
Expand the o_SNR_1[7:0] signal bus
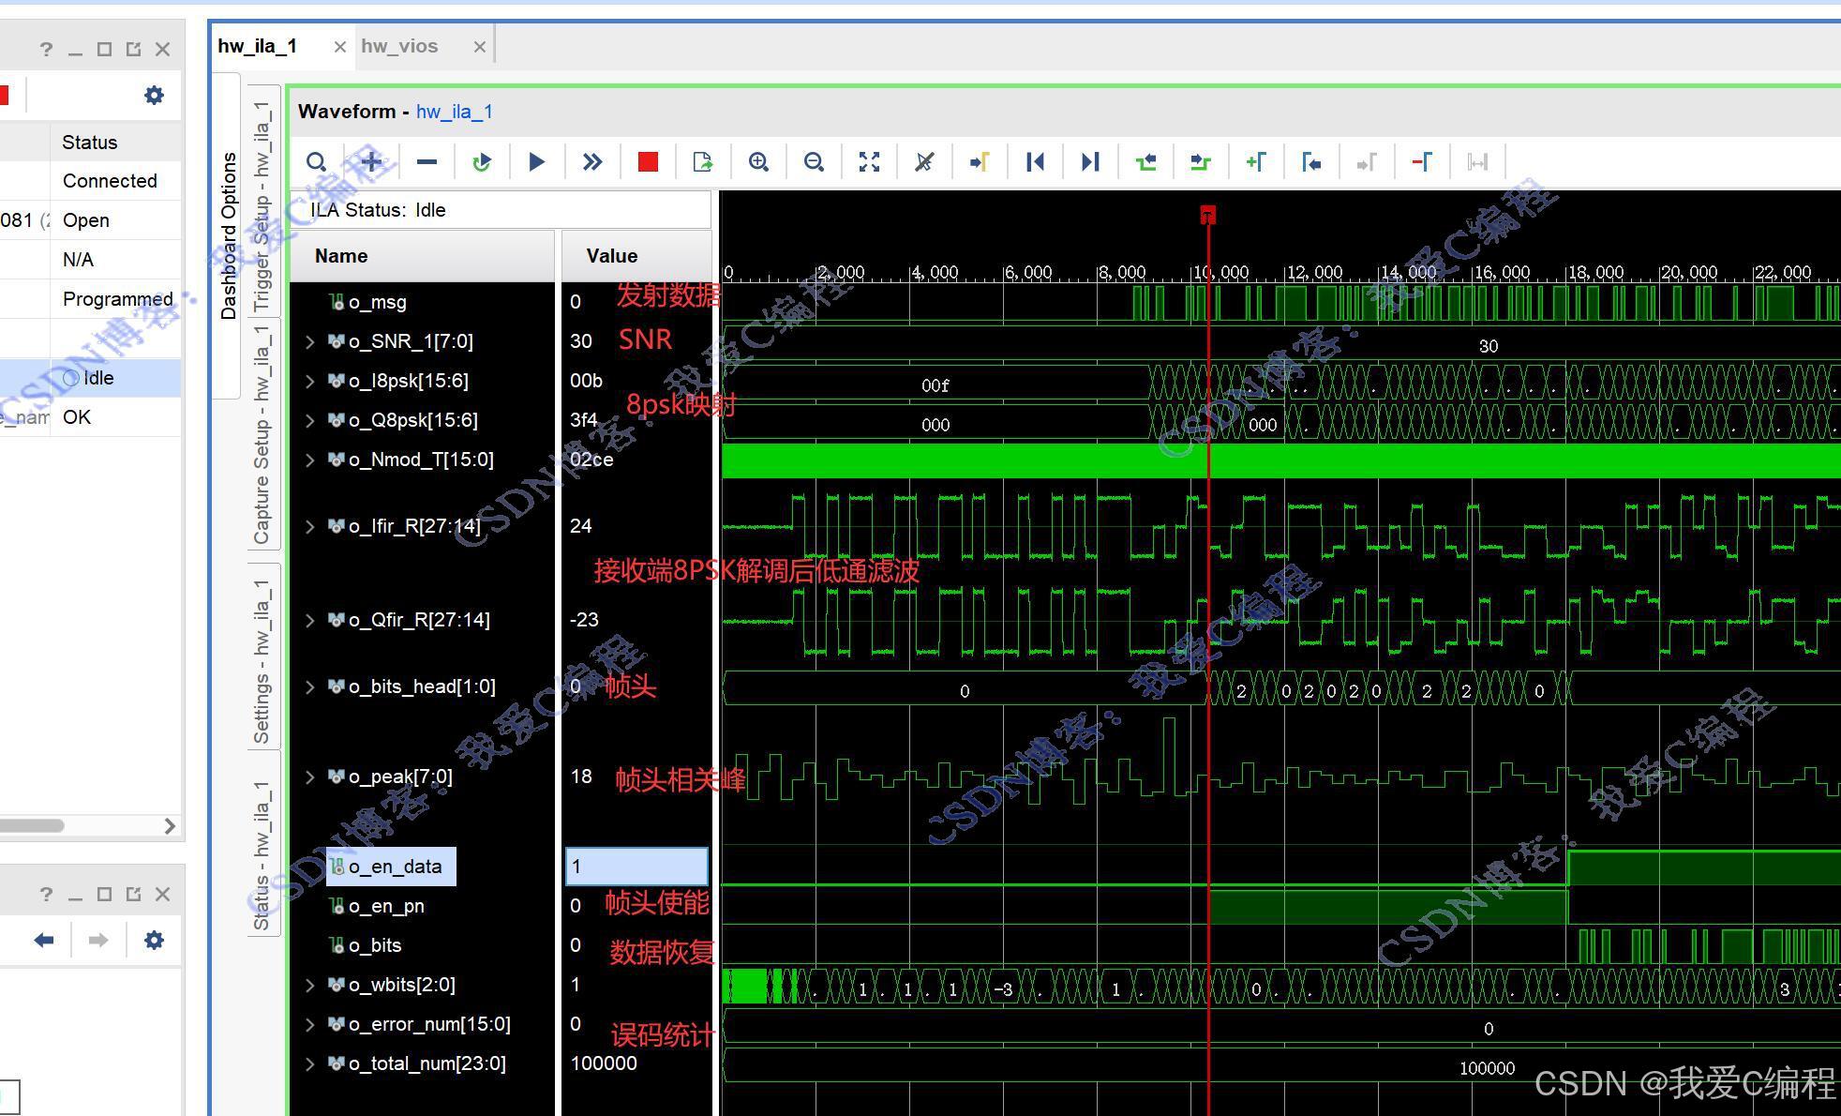point(310,342)
